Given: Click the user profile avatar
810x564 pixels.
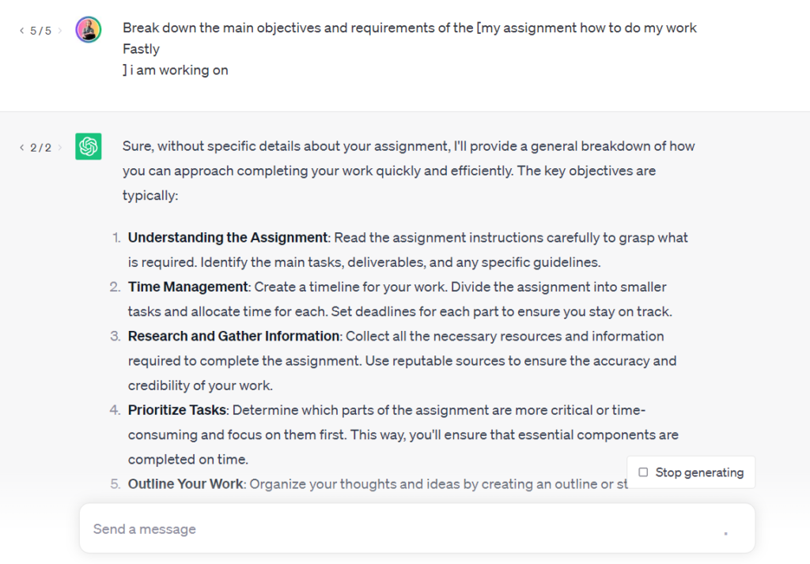Looking at the screenshot, I should 89,29.
